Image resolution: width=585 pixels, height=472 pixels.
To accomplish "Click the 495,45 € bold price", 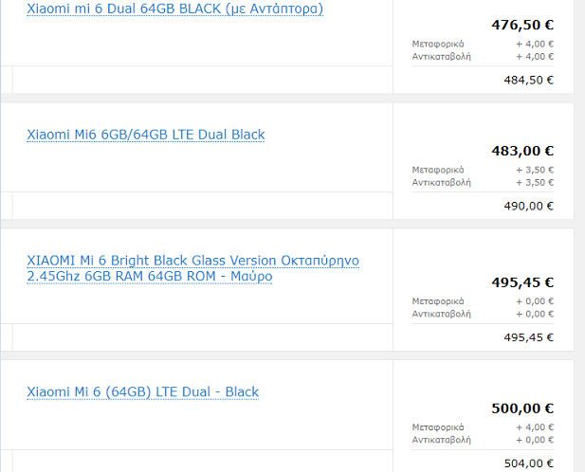I will tap(522, 282).
